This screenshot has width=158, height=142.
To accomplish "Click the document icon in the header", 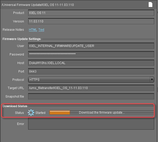I will [x=150, y=4].
